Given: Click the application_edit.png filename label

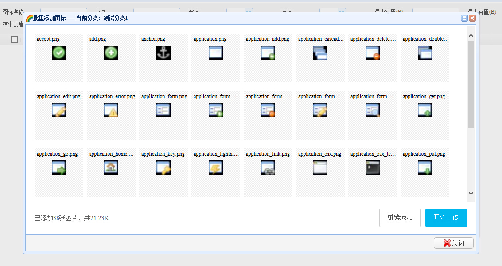Looking at the screenshot, I should (58, 96).
